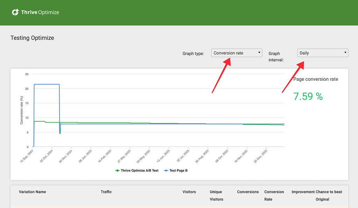Open the Graph type dropdown showing Conversion rate

pyautogui.click(x=237, y=53)
